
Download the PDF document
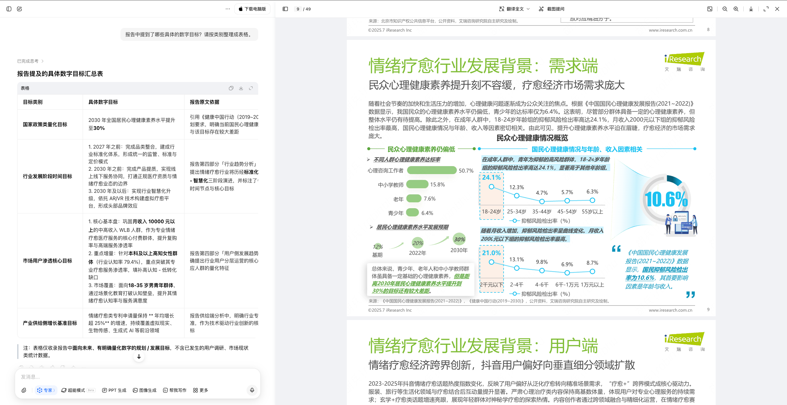[751, 9]
